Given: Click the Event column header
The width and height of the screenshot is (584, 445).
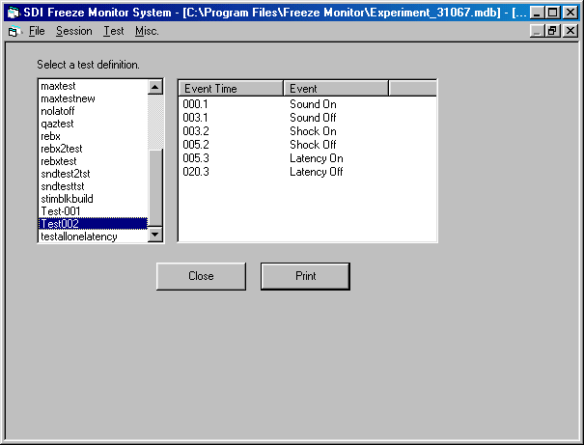Looking at the screenshot, I should (335, 89).
